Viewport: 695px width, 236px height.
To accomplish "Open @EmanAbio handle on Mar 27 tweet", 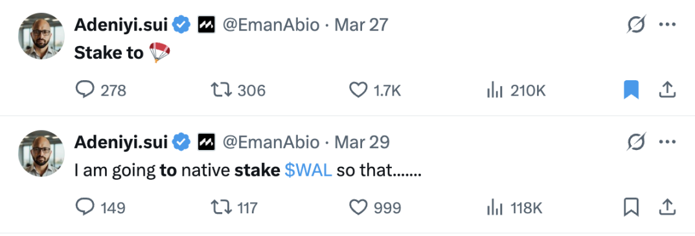I will [270, 25].
